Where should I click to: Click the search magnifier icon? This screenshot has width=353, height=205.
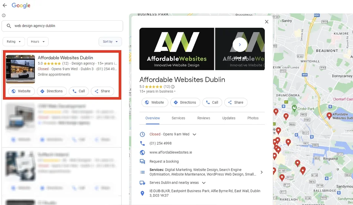click(x=9, y=26)
